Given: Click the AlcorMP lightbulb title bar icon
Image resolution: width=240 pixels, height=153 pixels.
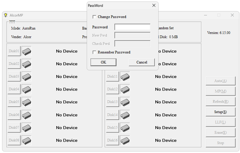Looking at the screenshot, I should click(x=5, y=15).
